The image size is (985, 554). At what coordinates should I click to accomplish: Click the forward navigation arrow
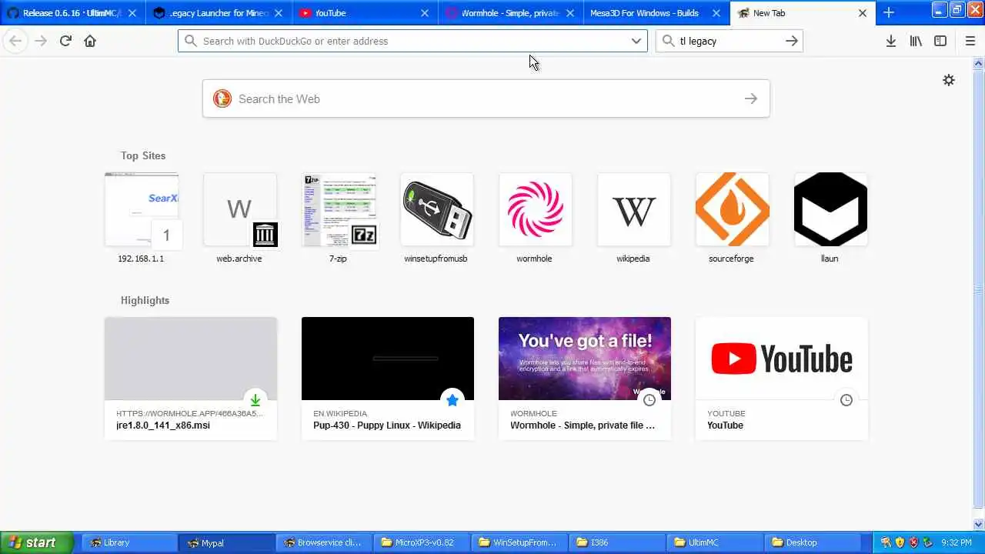(41, 41)
